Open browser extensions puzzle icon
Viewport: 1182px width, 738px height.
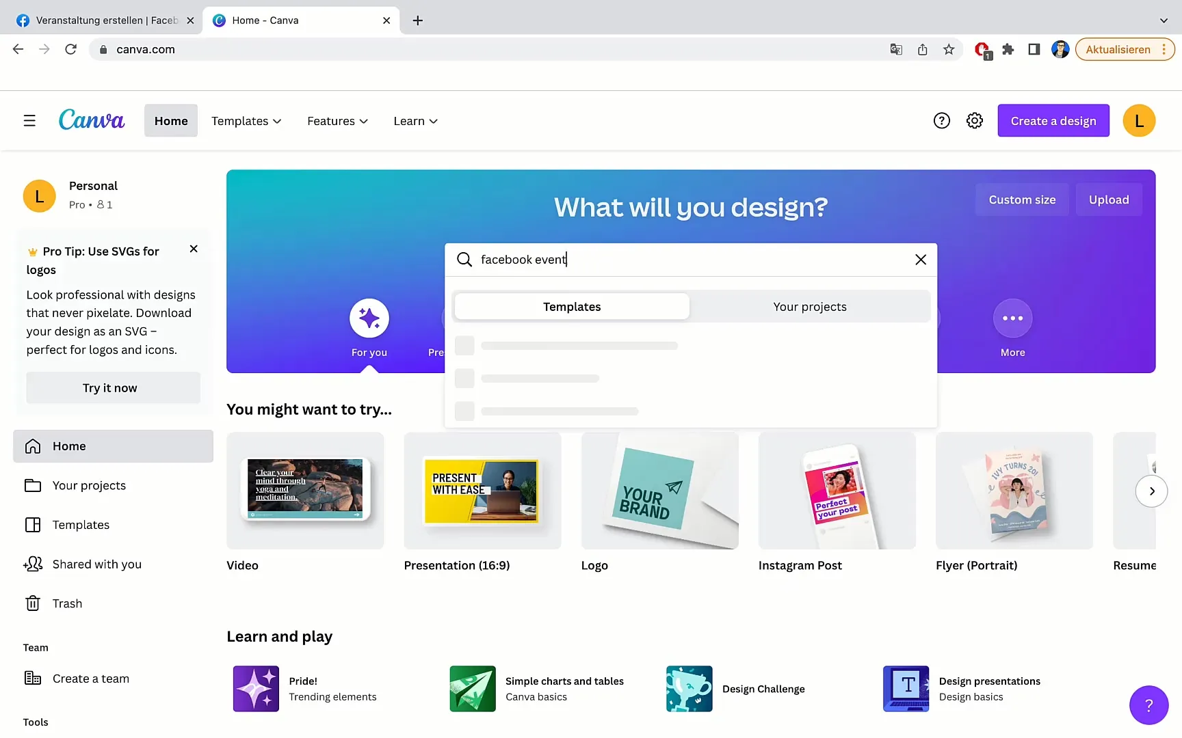click(x=1008, y=49)
